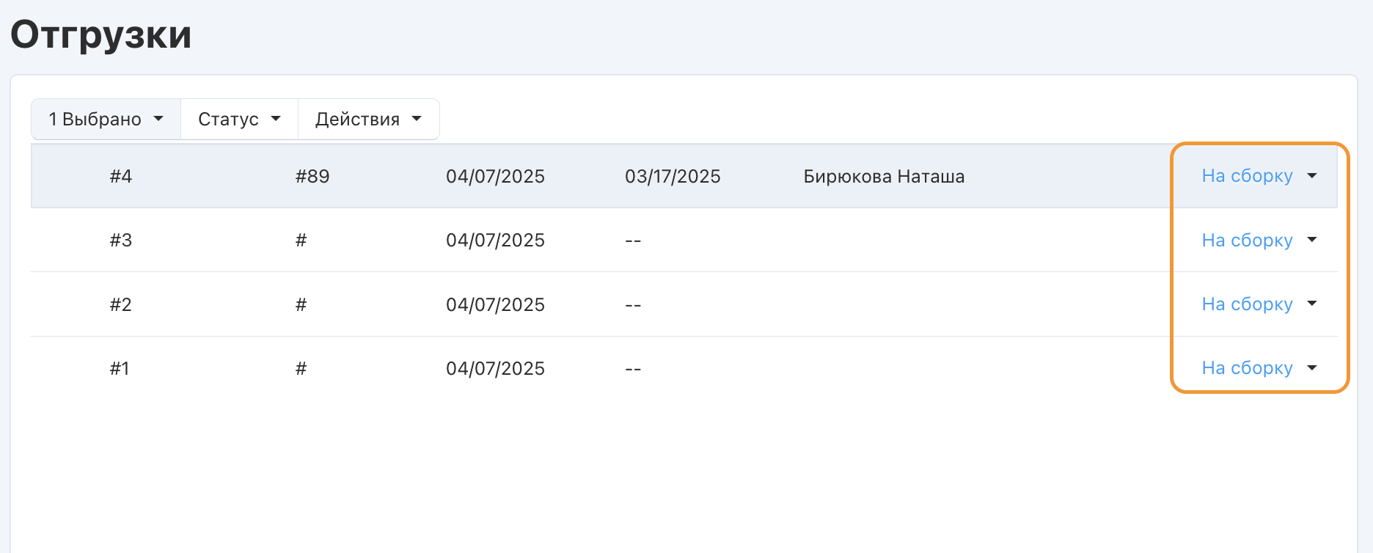1373x553 pixels.
Task: Click "На сборку" link for shipment #4
Action: [1247, 176]
